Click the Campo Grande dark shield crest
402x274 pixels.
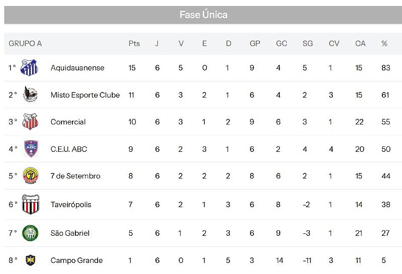click(30, 260)
